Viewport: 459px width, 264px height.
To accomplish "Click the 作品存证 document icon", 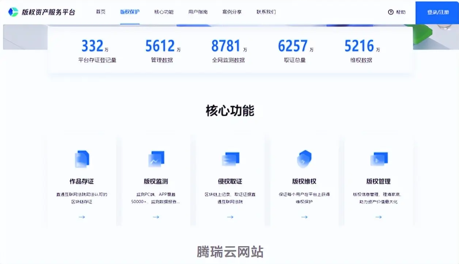I will coord(82,159).
